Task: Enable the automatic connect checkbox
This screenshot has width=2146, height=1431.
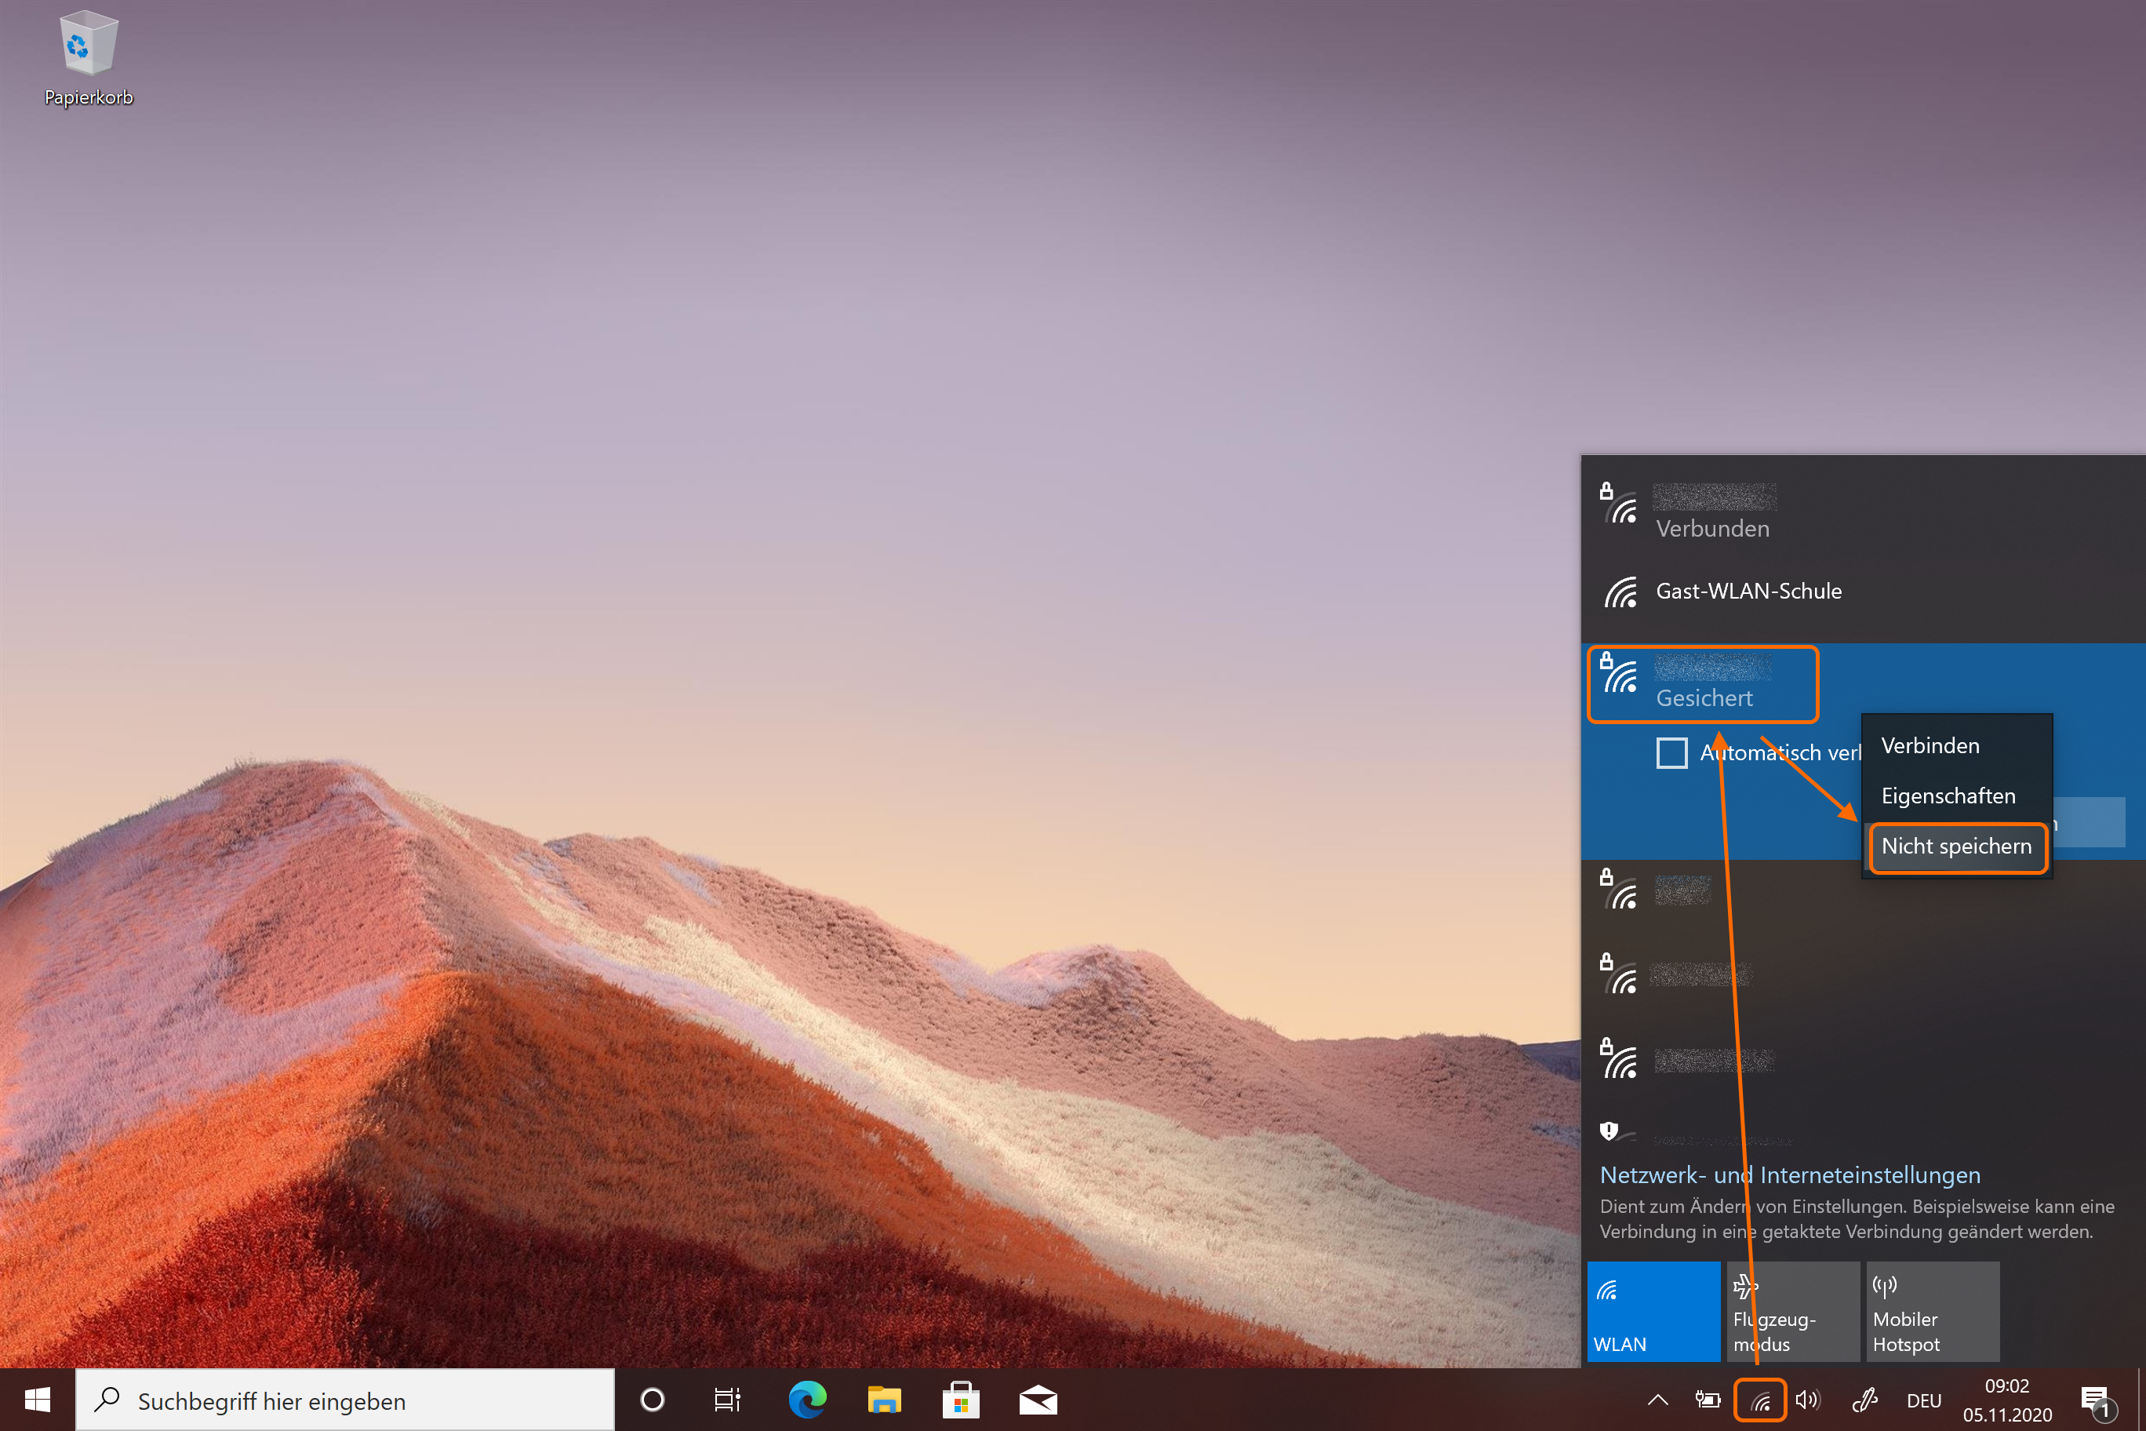Action: (1671, 753)
